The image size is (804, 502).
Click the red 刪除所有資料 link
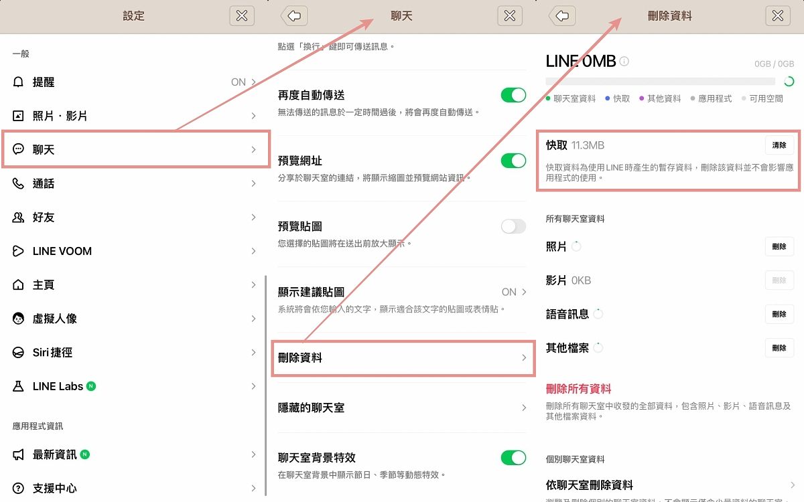pyautogui.click(x=579, y=389)
